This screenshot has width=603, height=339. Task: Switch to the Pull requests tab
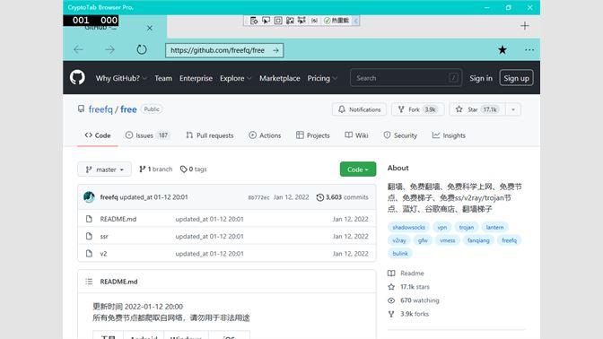[210, 135]
